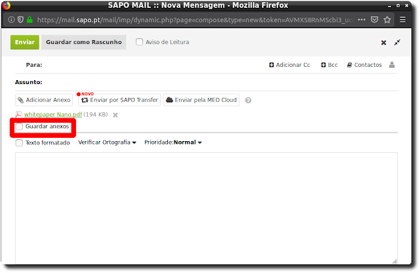
Task: Click the plus icon next to Bcc
Action: pyautogui.click(x=324, y=65)
